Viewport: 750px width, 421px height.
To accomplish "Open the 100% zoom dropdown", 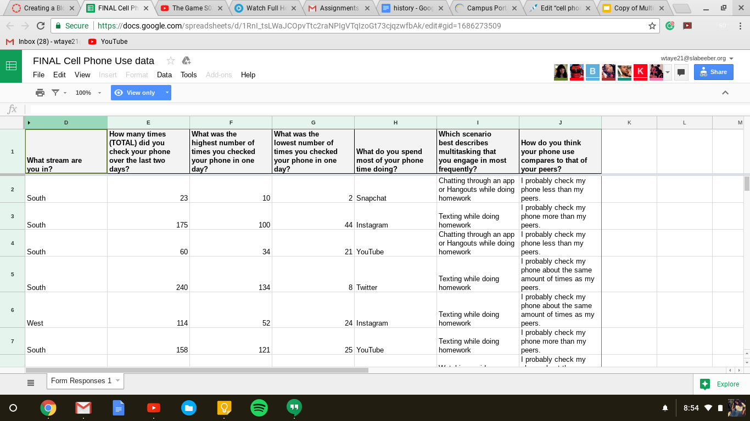I will (88, 93).
